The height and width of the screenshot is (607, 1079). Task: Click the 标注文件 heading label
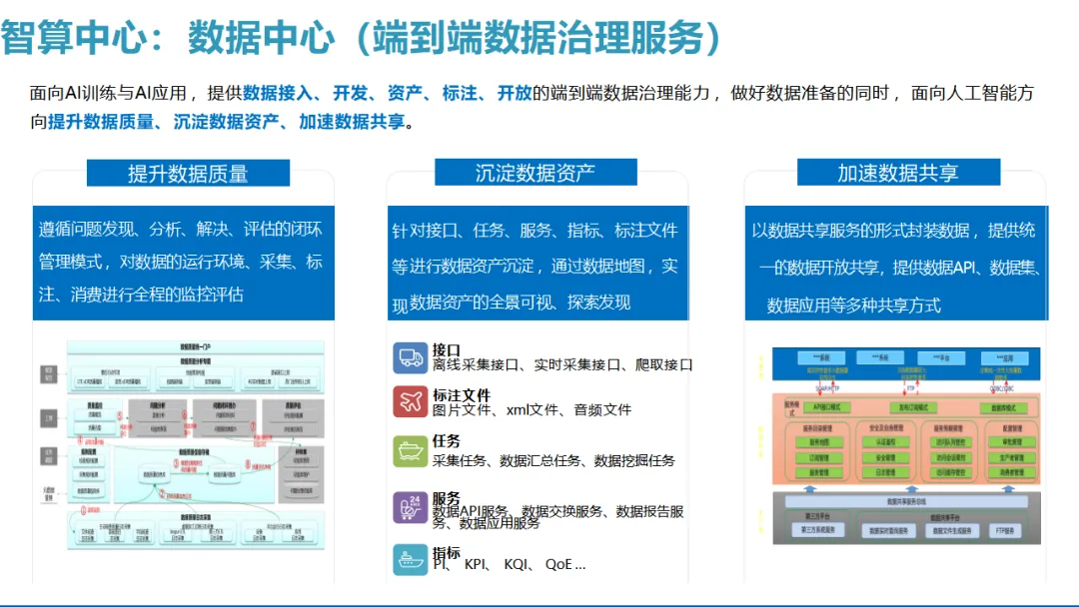point(461,395)
